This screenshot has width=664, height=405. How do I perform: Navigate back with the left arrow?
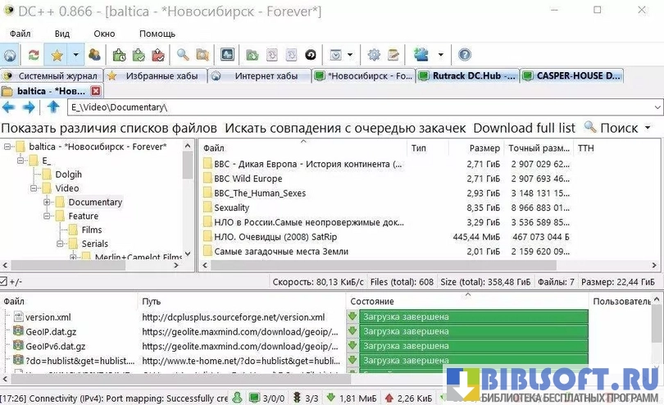tap(10, 107)
